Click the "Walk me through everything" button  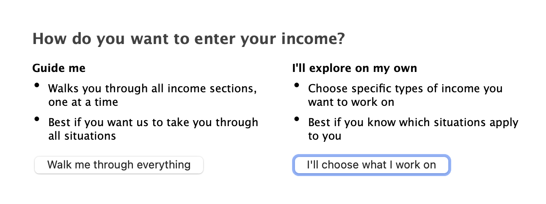119,165
